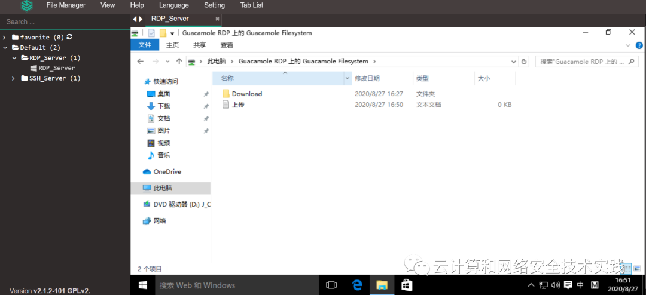Screen dimensions: 646x295
Task: Expand the ribbon with the chevron
Action: 628,45
